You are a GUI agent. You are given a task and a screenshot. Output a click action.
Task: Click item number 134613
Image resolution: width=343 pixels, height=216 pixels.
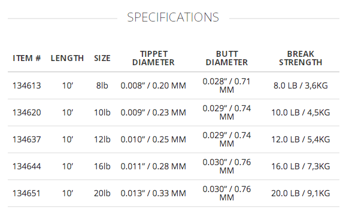(27, 86)
